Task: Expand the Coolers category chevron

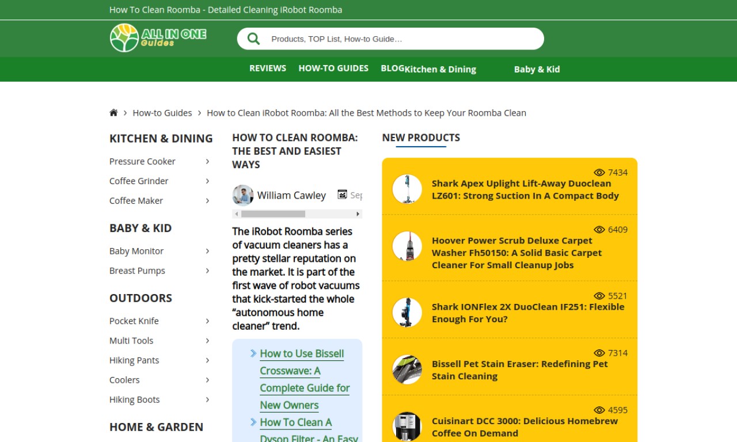Action: click(x=207, y=379)
